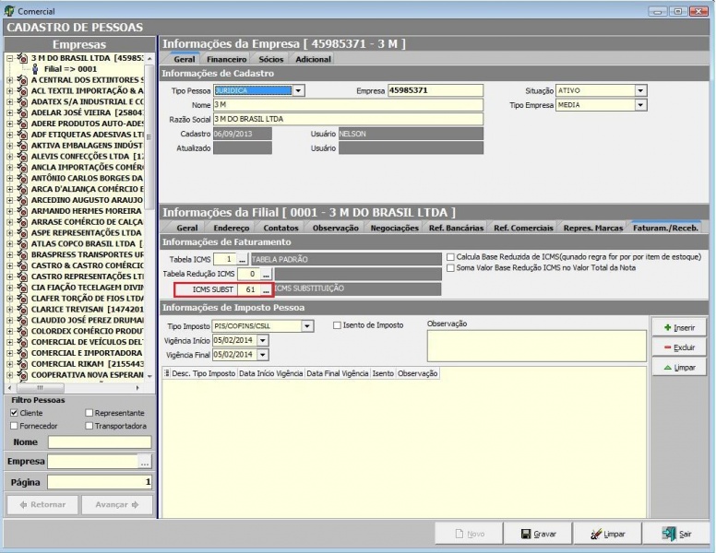Click the Limpar icon in bottom bar

[594, 534]
